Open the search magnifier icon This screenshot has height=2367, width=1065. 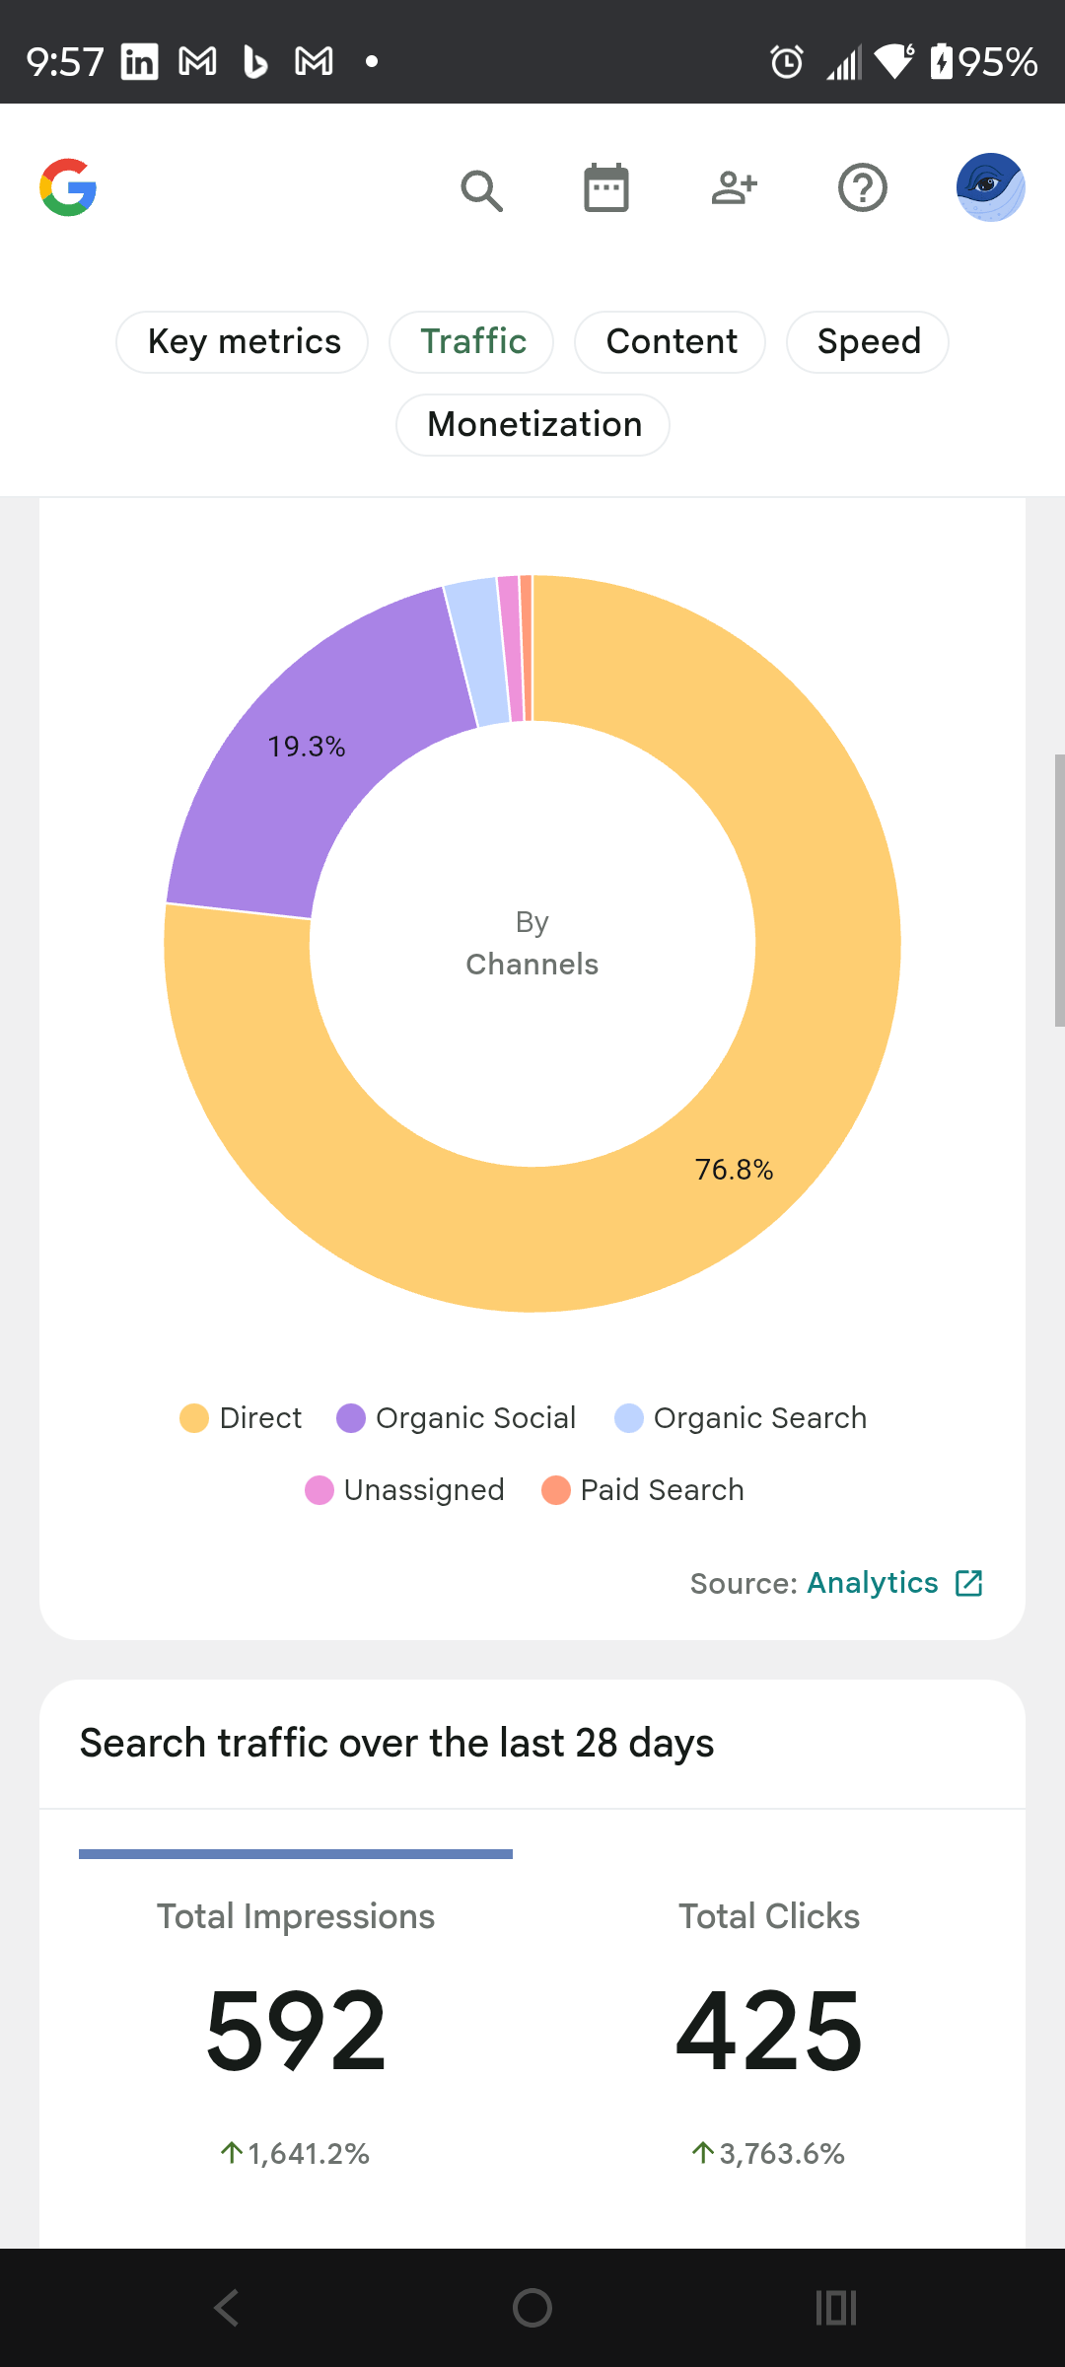[481, 189]
